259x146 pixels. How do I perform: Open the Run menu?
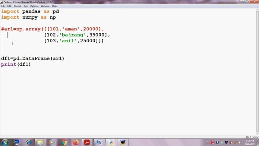click(x=25, y=6)
